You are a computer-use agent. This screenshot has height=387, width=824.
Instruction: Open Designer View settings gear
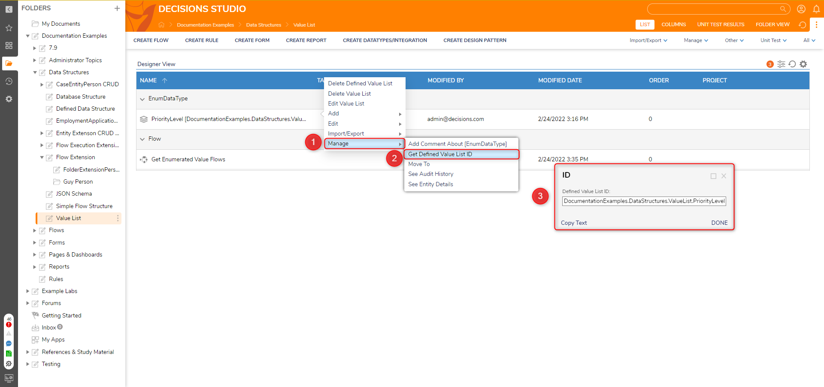[803, 64]
